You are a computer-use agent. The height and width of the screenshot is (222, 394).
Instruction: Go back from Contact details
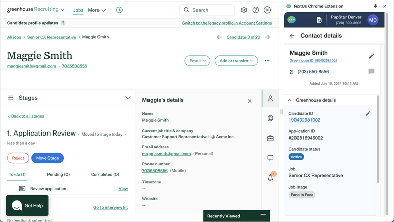[x=292, y=36]
